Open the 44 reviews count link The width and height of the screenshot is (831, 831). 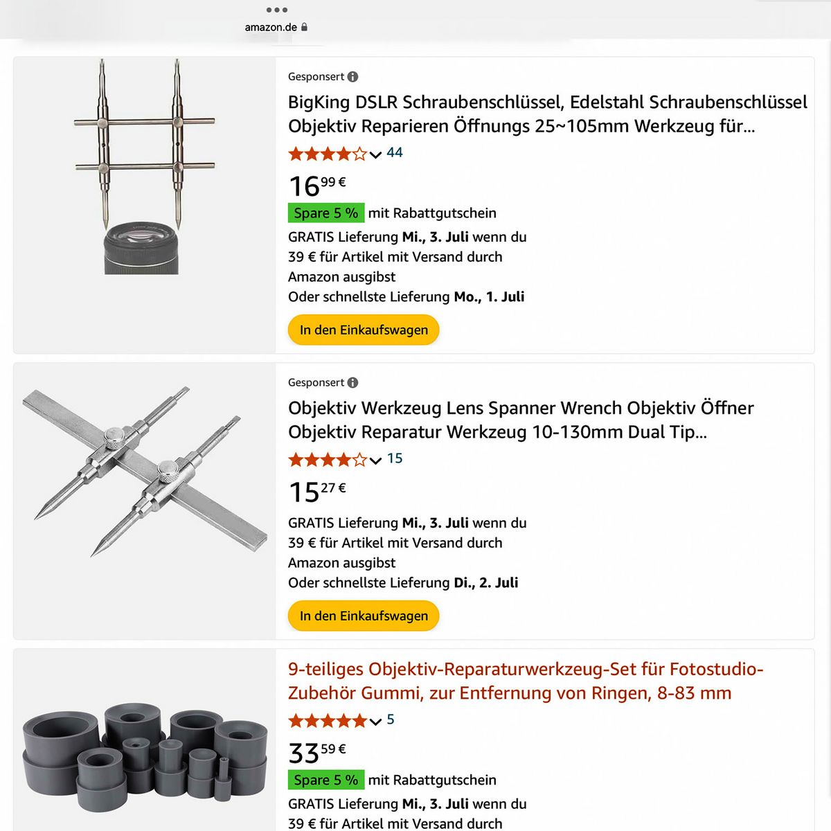(x=395, y=152)
